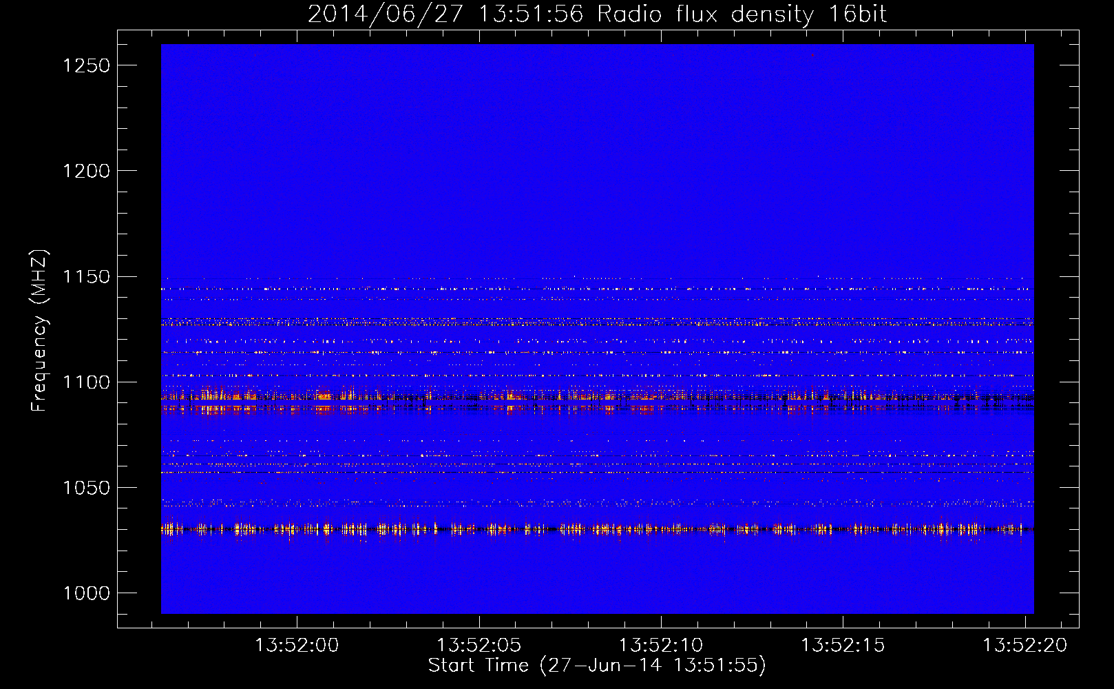This screenshot has width=1114, height=689.
Task: Click the dotted band near 1128 MHz
Action: coord(598,321)
